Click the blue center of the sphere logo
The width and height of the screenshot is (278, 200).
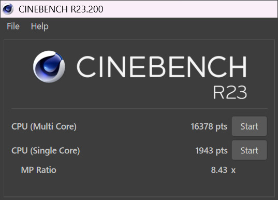pos(50,66)
